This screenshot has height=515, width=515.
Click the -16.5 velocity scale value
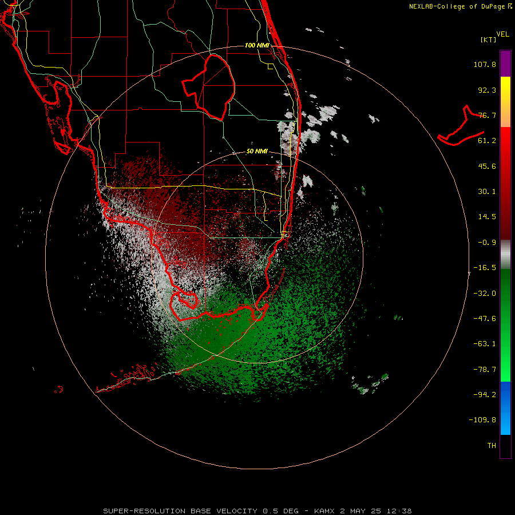(485, 268)
